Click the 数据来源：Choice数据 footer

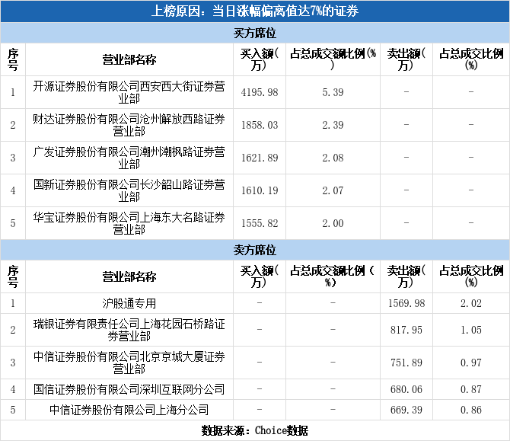255,430
